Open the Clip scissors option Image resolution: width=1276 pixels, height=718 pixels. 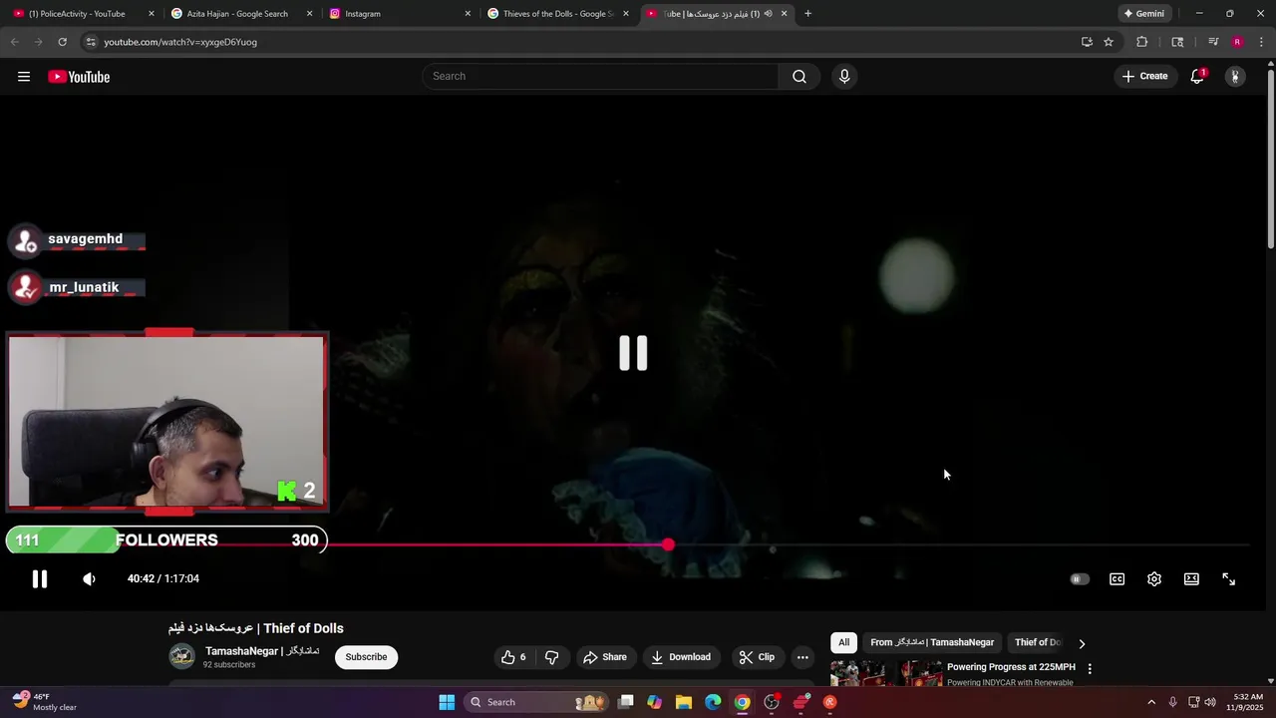(x=757, y=657)
